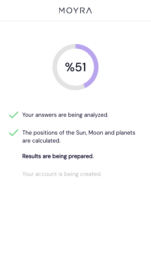Click the number 51 inside the ring
This screenshot has height=262, width=151.
[x=81, y=67]
